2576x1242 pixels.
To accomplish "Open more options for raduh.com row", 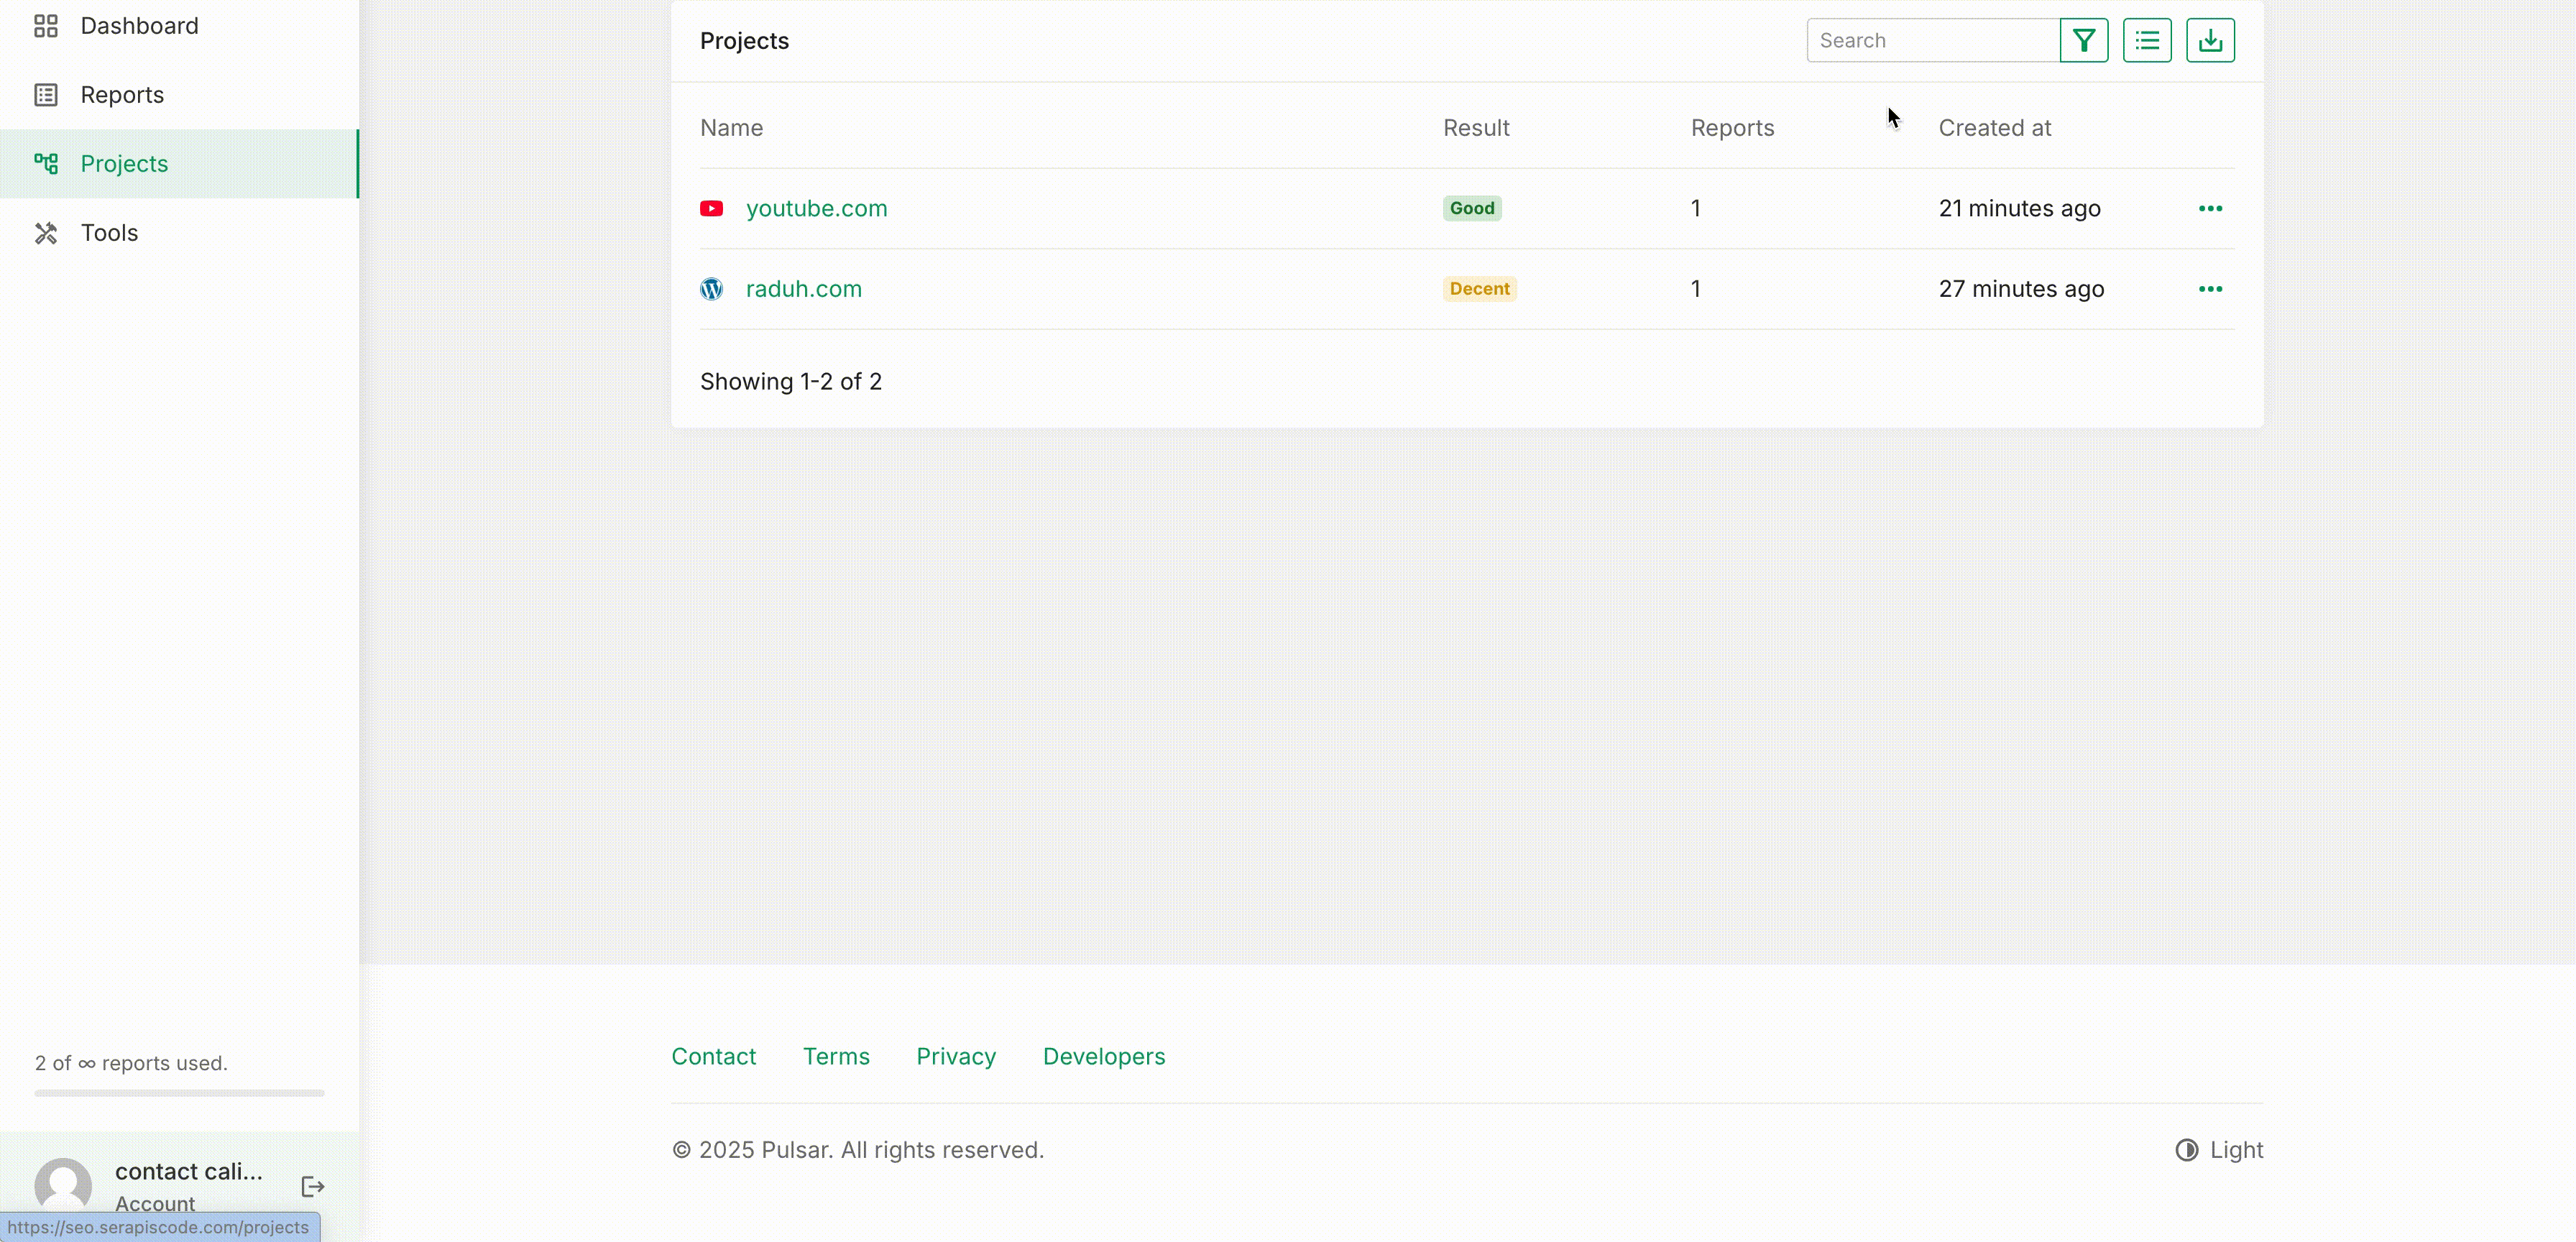I will coord(2210,289).
